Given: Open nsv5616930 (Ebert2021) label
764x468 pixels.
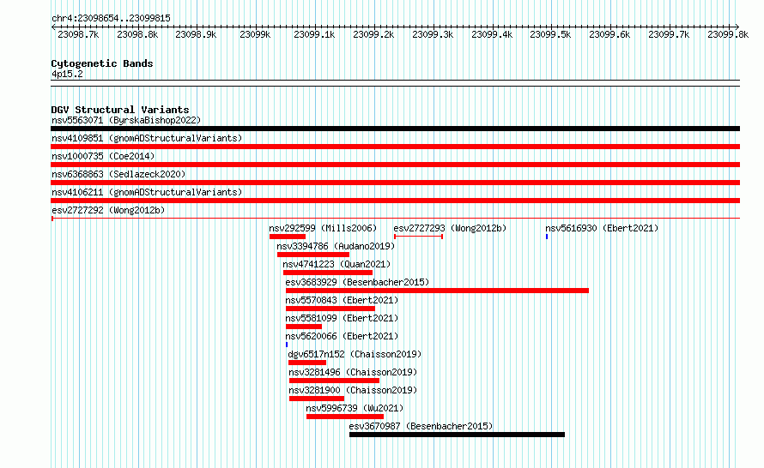Looking at the screenshot, I should point(602,228).
